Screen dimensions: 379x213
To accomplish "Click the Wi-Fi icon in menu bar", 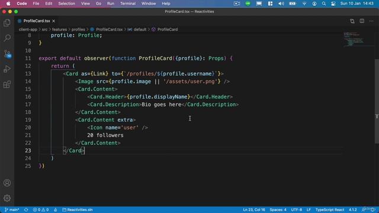I will click(x=304, y=4).
